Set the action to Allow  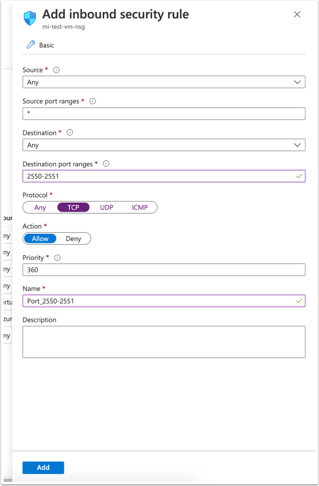40,239
